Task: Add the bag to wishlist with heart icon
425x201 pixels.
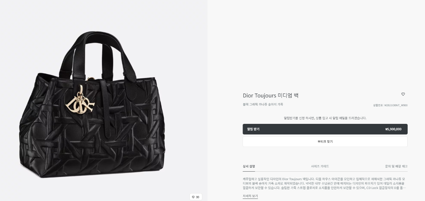Action: pos(403,94)
